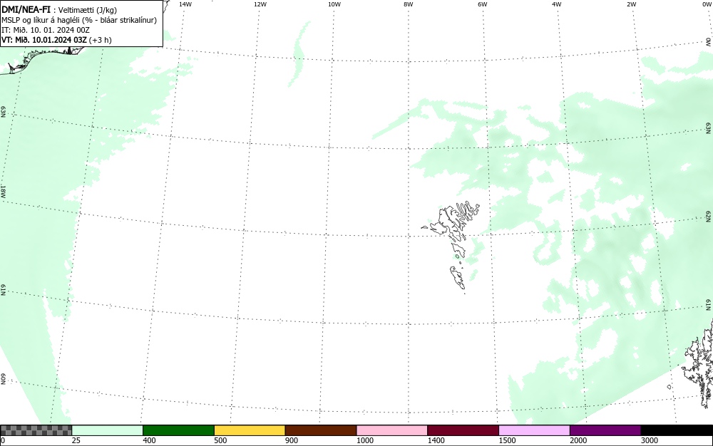Choose the lavender 1500–2000 legend swatch
This screenshot has width=713, height=446.
tap(534, 430)
